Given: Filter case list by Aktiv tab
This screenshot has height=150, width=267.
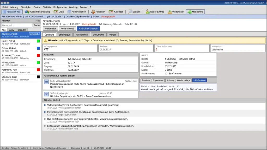Looking at the screenshot, I should [11, 30].
